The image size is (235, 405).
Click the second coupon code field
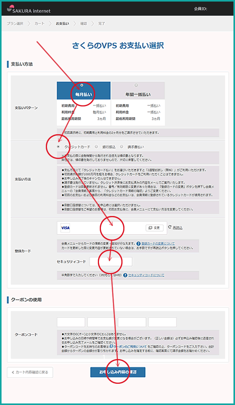coord(101,322)
